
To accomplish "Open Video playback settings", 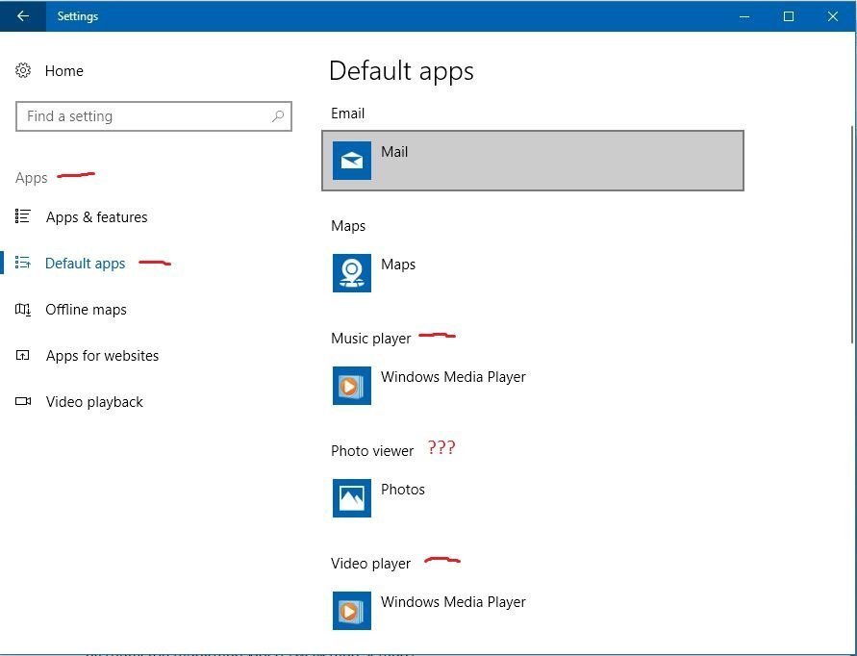I will point(94,402).
